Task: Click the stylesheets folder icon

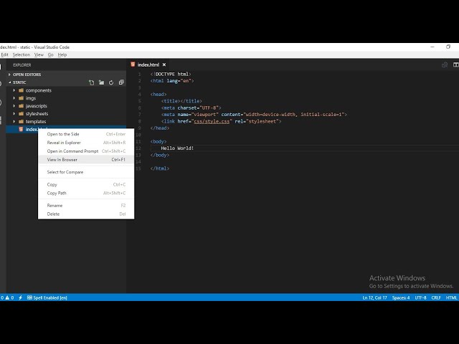Action: (x=21, y=114)
